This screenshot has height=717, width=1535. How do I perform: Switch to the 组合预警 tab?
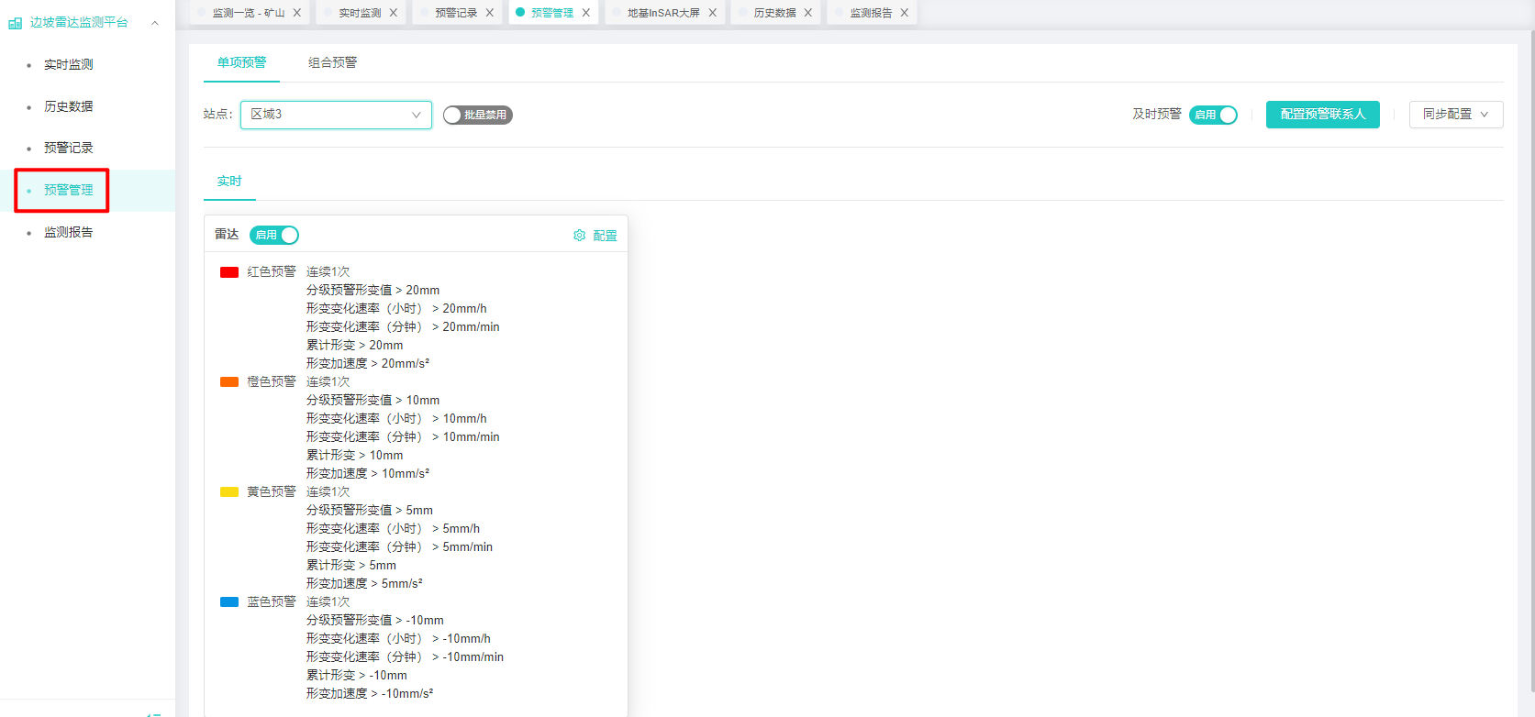point(332,62)
